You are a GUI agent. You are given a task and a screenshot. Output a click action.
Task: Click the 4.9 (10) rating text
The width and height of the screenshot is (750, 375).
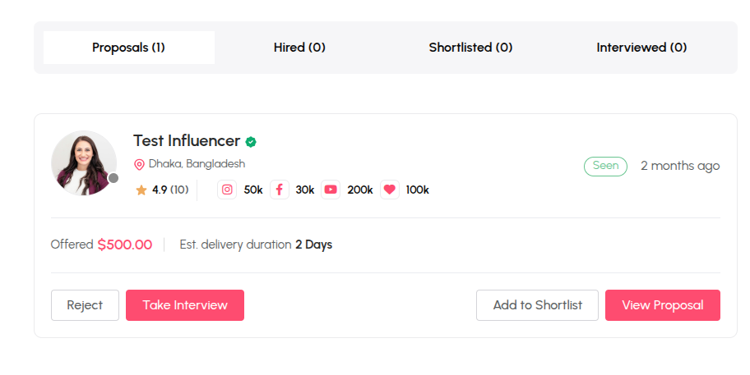[x=170, y=190]
